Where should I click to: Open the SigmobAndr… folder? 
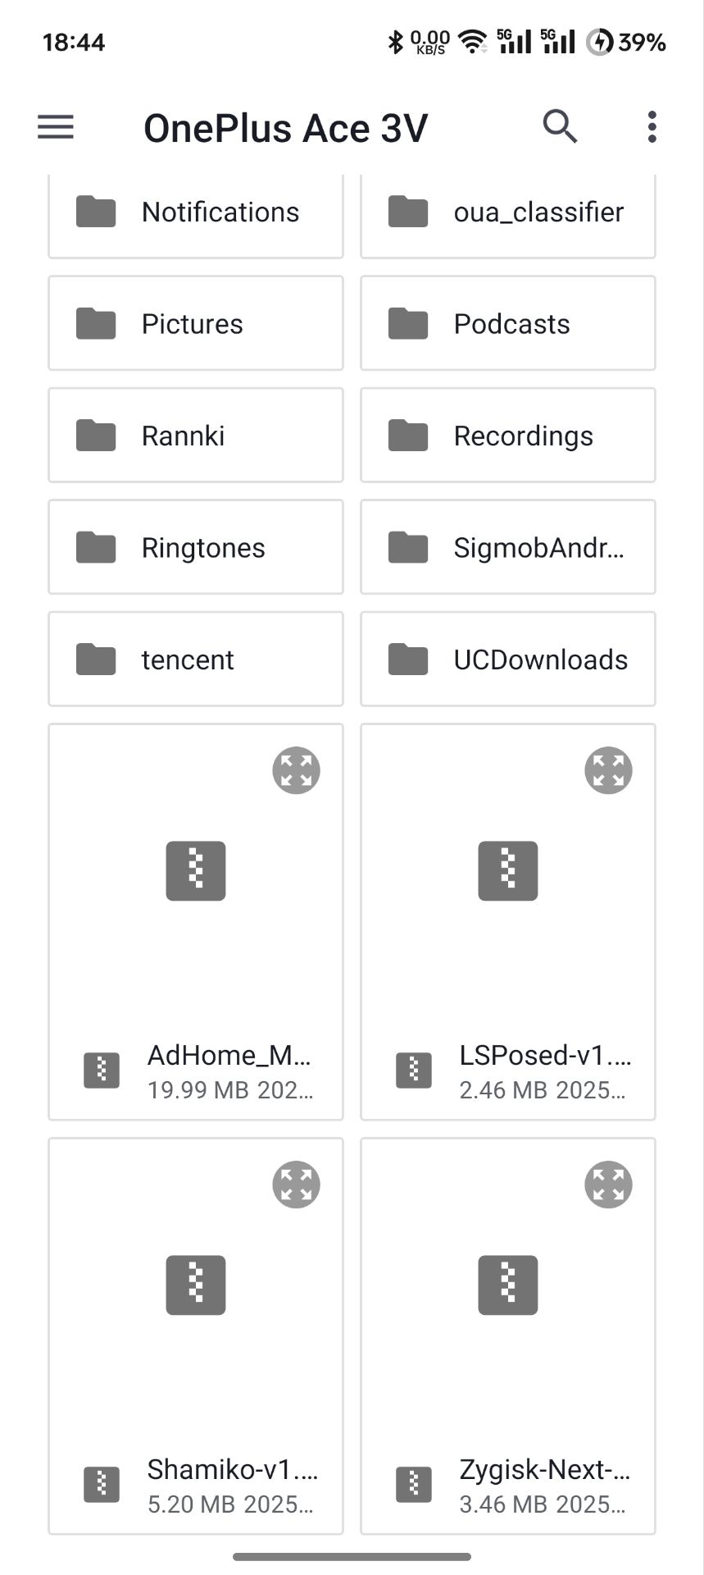(508, 547)
